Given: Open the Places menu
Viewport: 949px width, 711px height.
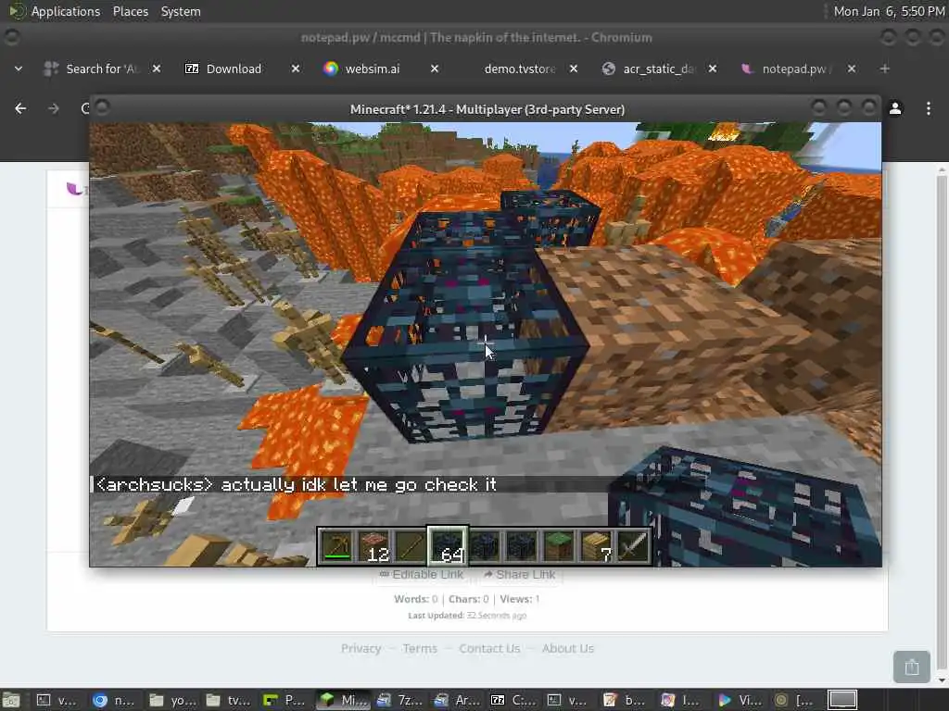Looking at the screenshot, I should (130, 11).
